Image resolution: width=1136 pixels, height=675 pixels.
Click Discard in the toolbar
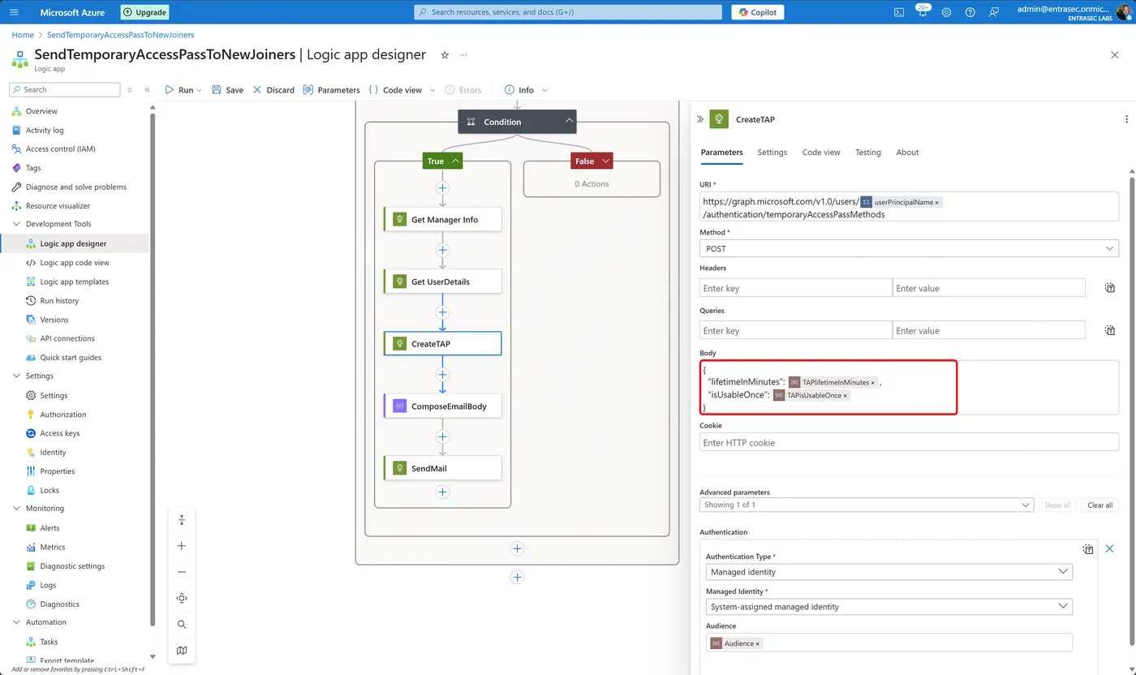[x=273, y=90]
